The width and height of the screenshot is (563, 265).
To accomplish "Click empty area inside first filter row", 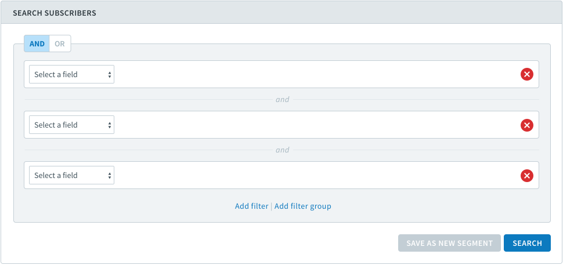I will 316,74.
